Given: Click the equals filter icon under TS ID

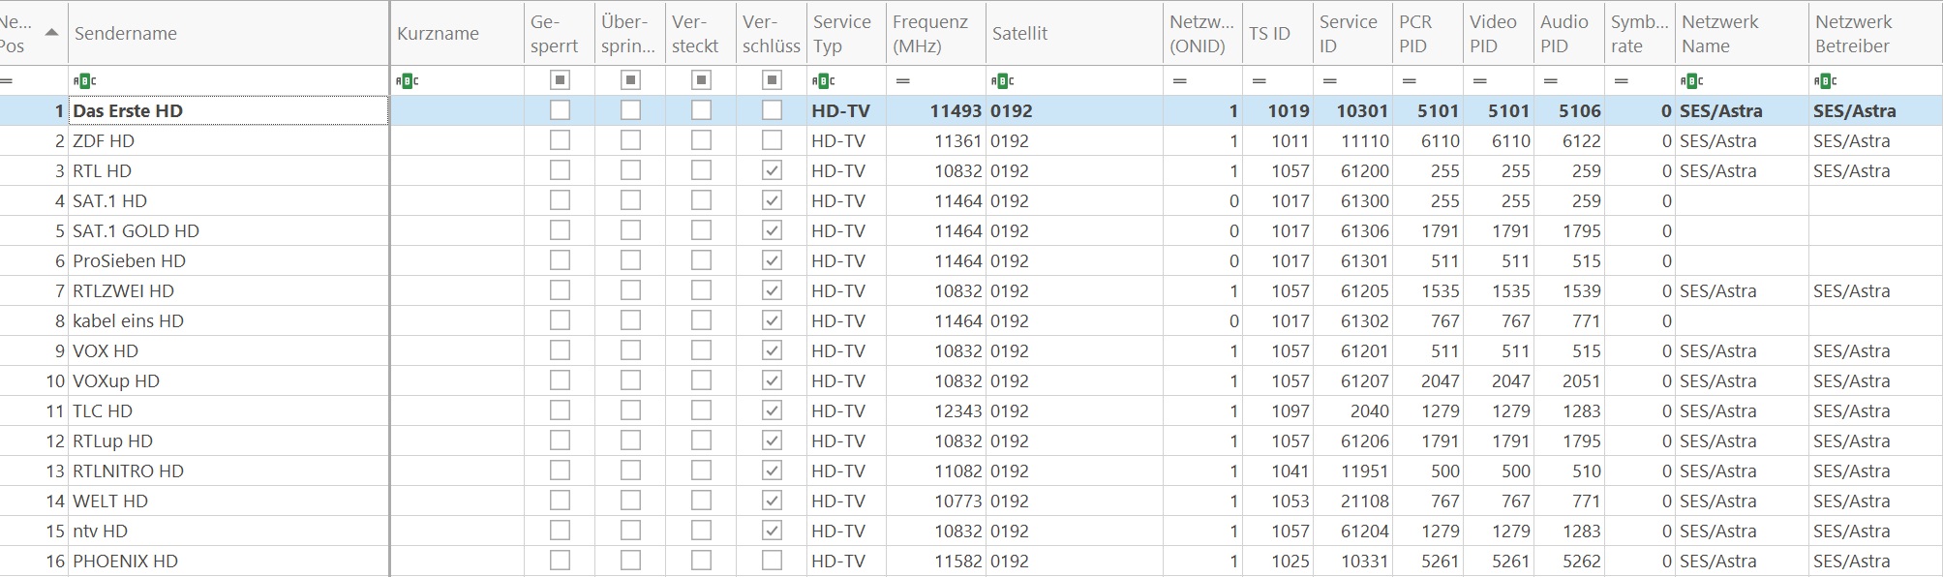Looking at the screenshot, I should coord(1259,81).
